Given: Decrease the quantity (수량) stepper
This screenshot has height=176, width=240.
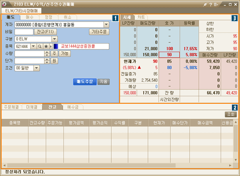Looking at the screenshot, I should [x=47, y=55].
